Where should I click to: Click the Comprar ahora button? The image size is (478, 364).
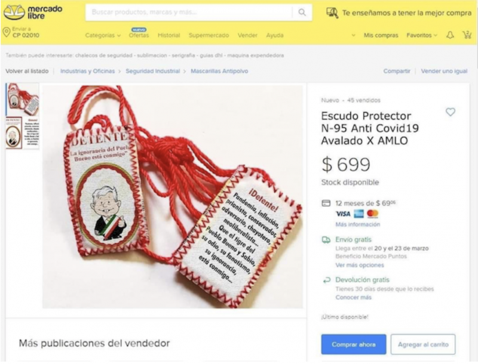pyautogui.click(x=354, y=344)
